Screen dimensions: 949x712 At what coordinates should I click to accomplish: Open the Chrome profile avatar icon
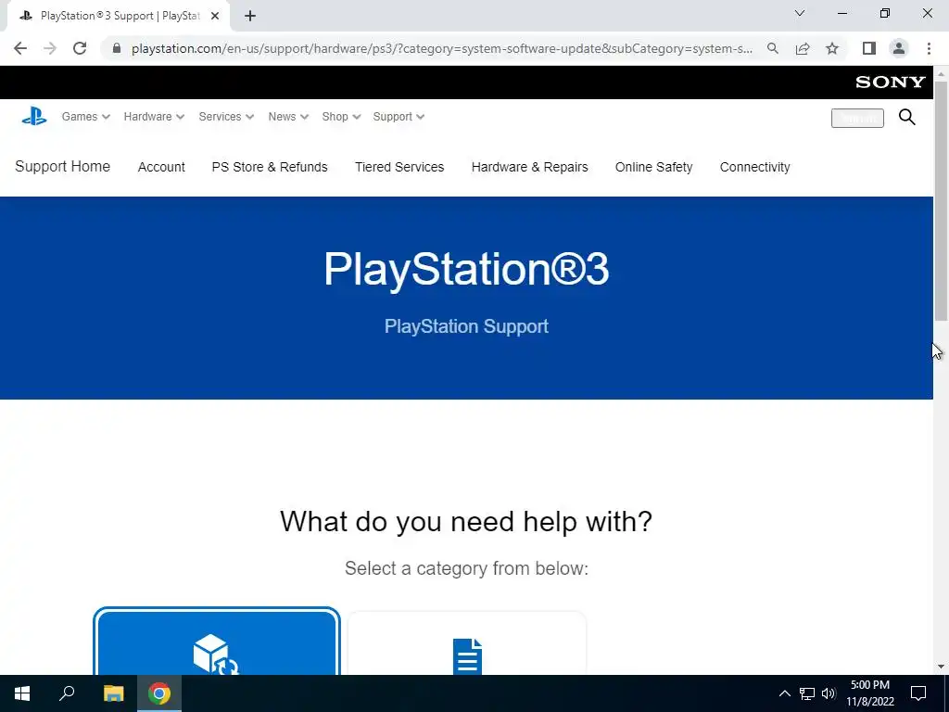point(899,48)
